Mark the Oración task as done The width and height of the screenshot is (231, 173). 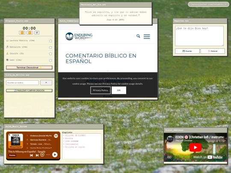click(50, 54)
